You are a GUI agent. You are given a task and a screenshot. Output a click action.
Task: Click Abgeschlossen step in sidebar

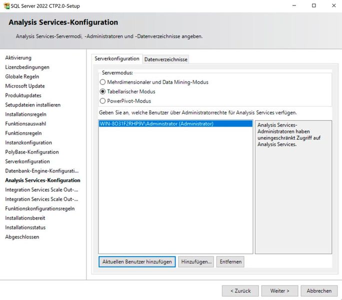click(x=22, y=236)
